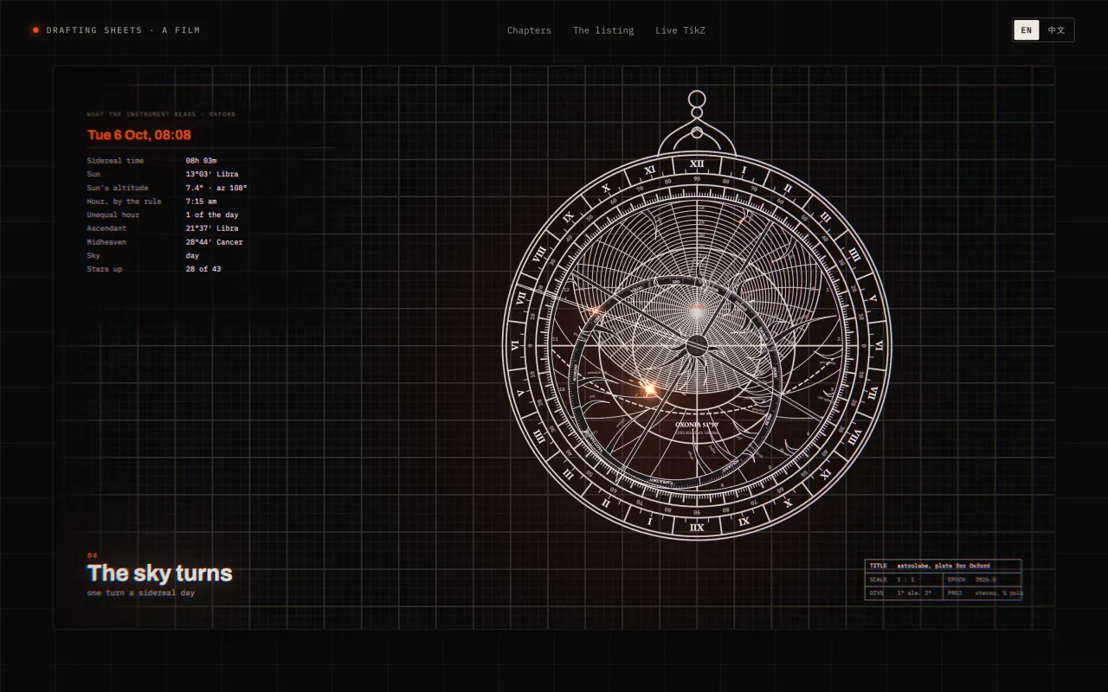Click the XII numeral at the astrolabe top
The width and height of the screenshot is (1108, 692).
pos(697,163)
